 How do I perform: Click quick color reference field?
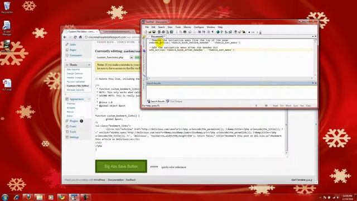(x=154, y=167)
